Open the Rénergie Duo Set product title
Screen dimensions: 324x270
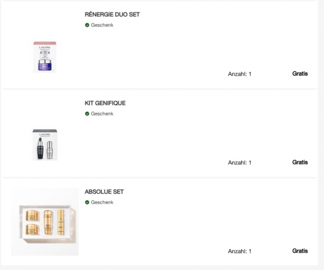(x=112, y=14)
